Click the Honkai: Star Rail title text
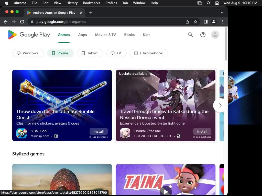Viewport: 262px width, 196px height. coord(147,131)
